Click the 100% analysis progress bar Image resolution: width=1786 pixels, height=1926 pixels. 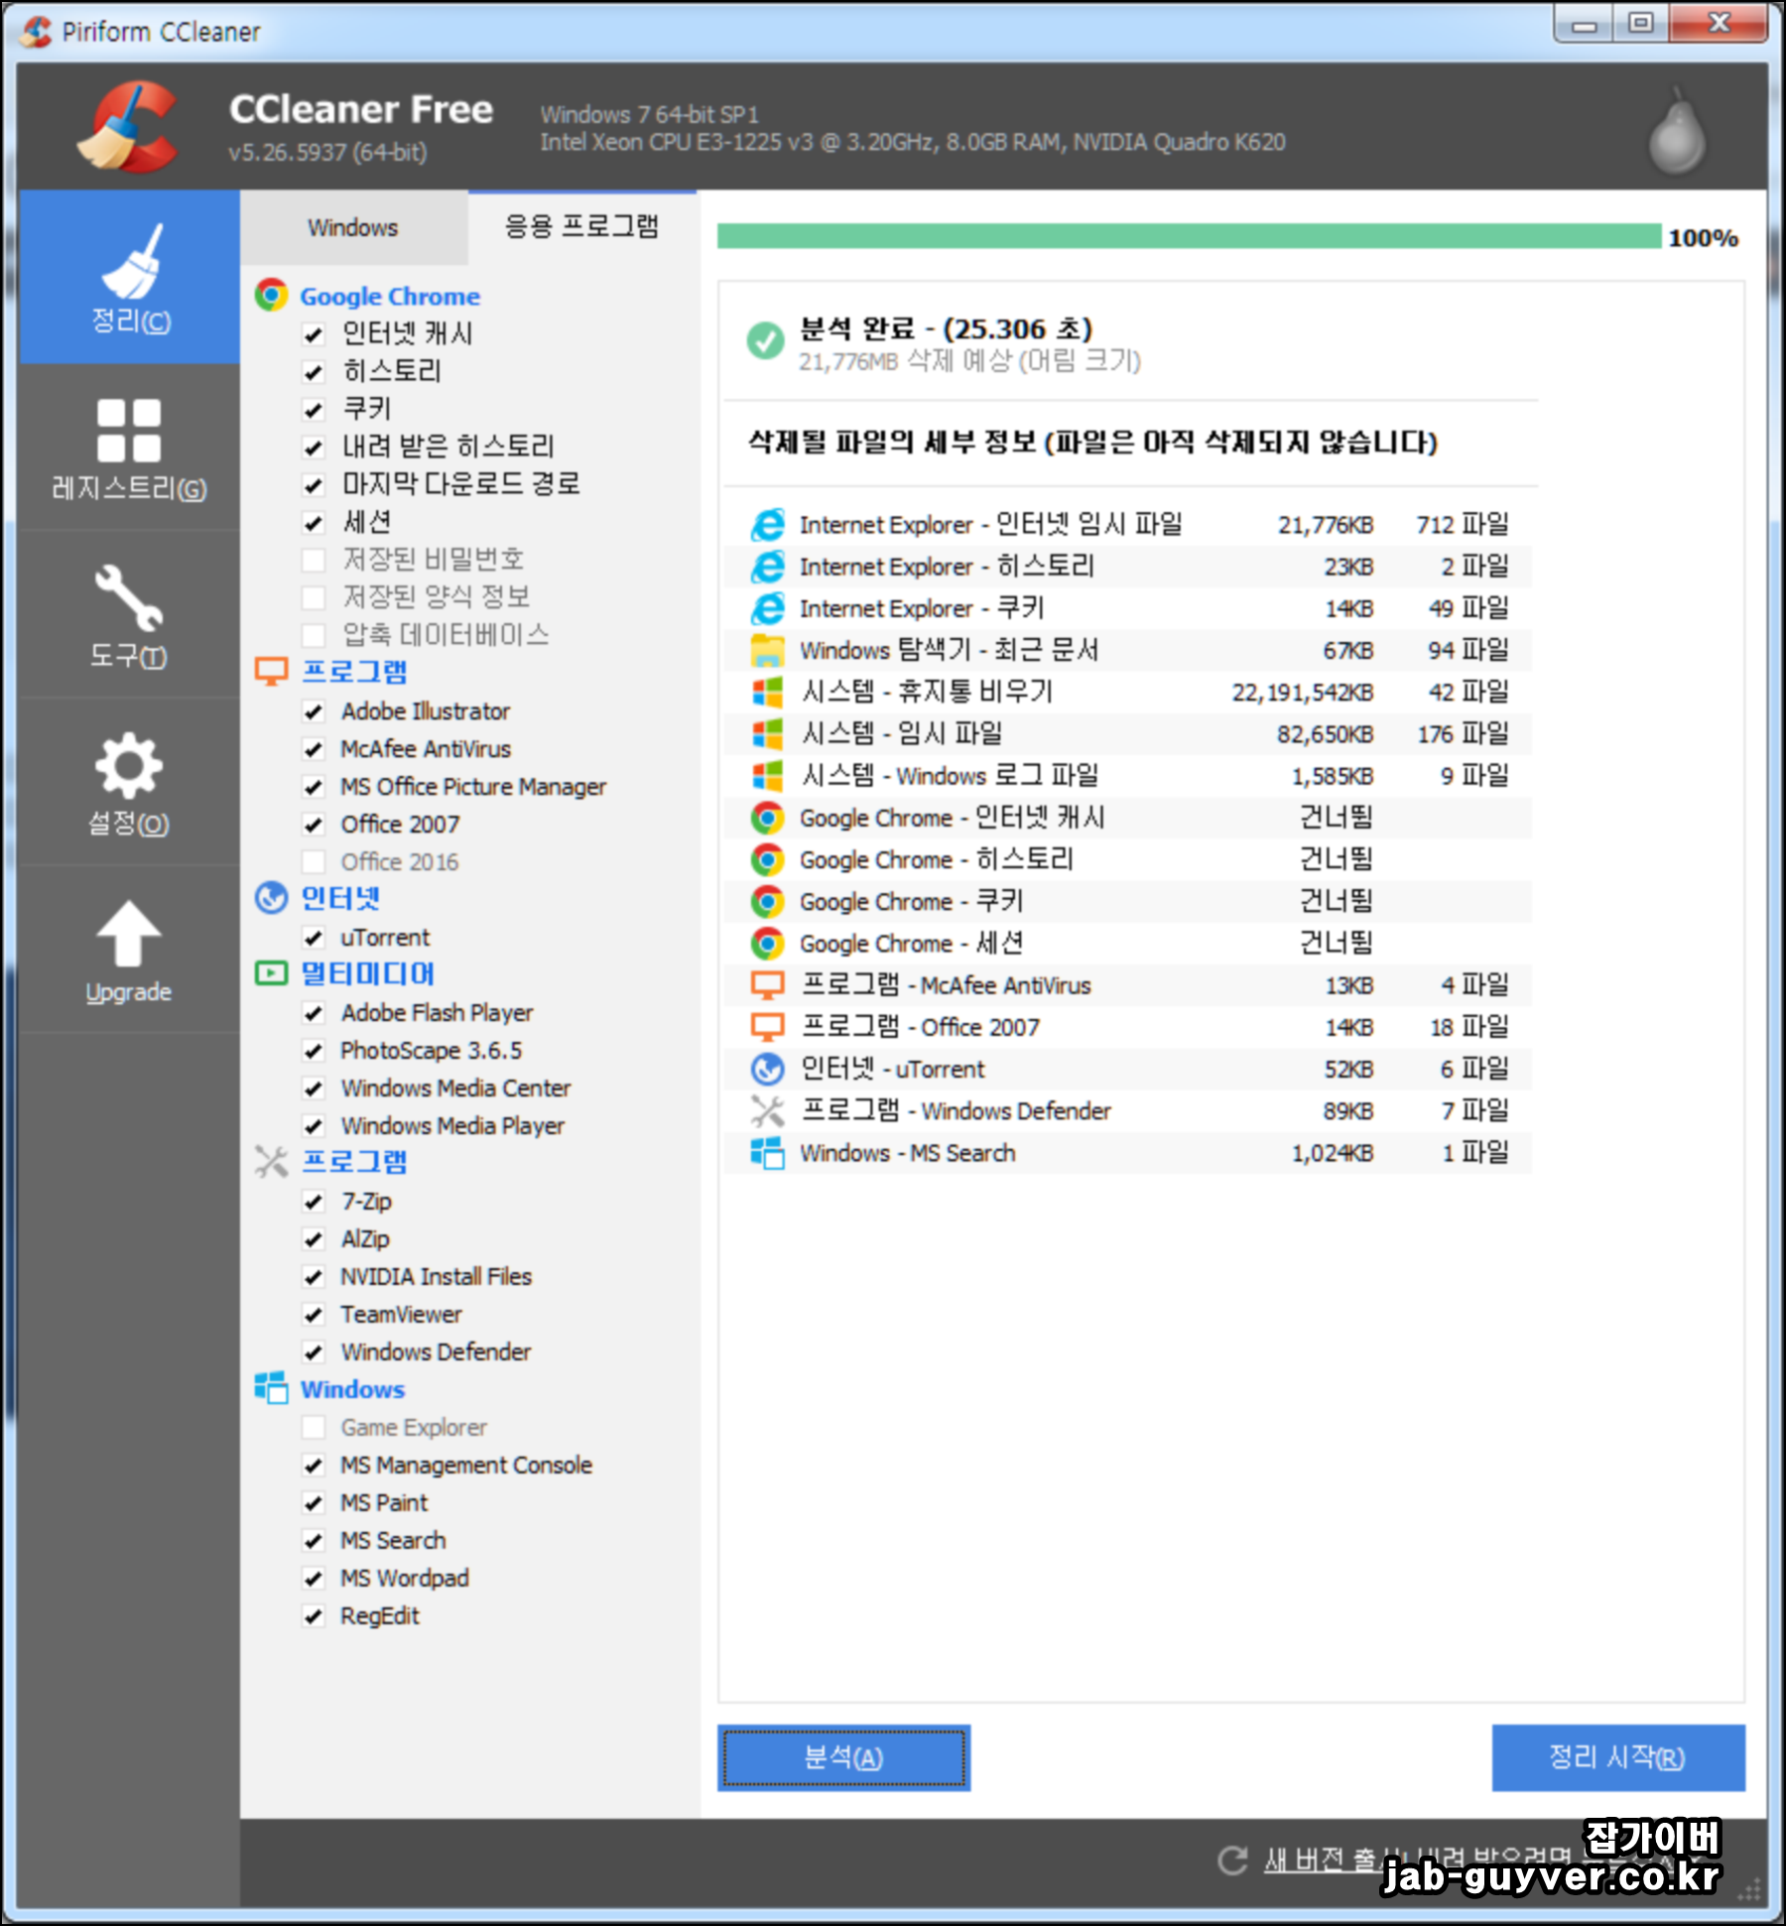point(1189,236)
